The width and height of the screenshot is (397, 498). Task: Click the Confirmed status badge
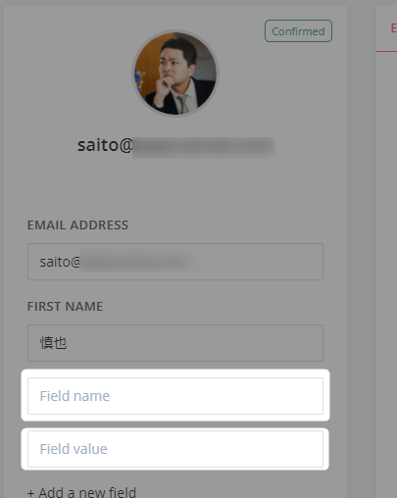click(x=298, y=31)
